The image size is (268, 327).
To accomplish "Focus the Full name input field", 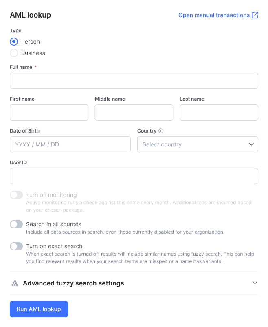I will point(134,81).
